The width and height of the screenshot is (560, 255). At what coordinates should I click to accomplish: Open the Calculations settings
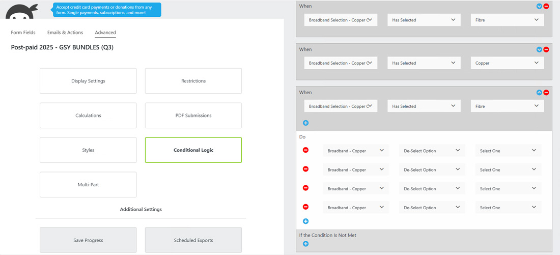(88, 116)
